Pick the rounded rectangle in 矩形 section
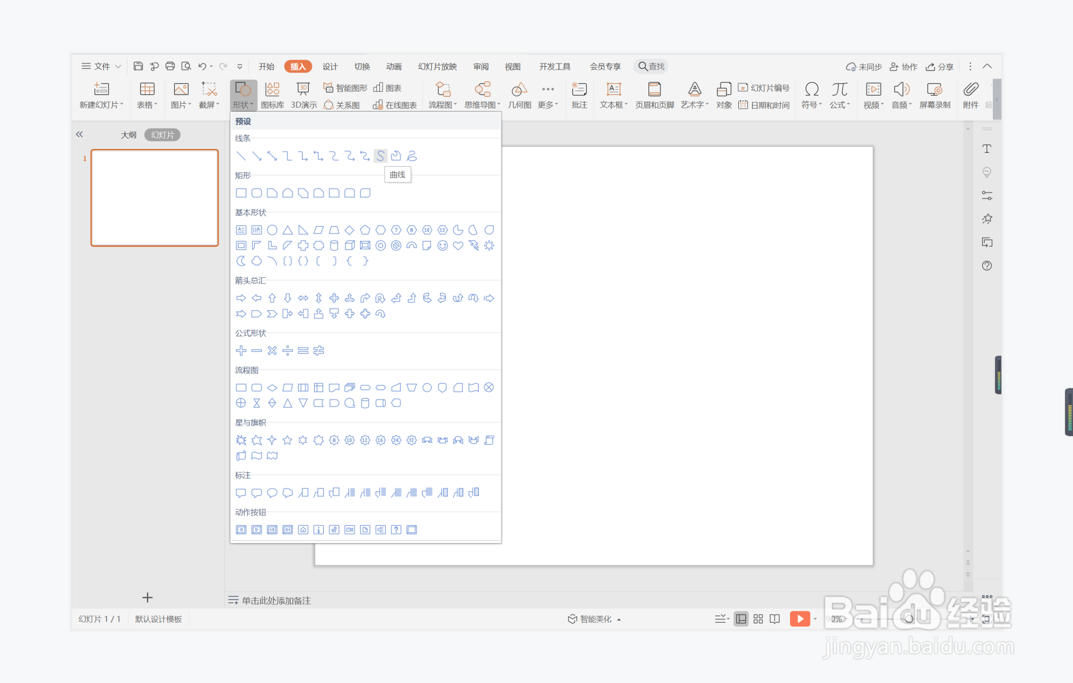The width and height of the screenshot is (1073, 683). 257,193
